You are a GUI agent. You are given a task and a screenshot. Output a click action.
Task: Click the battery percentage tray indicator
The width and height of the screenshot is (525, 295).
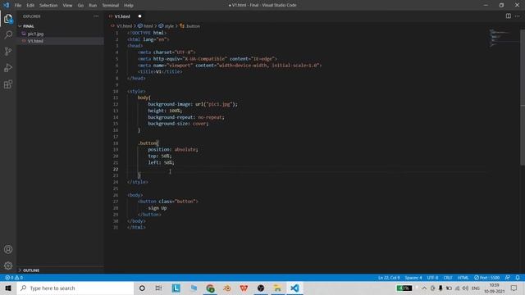point(404,288)
